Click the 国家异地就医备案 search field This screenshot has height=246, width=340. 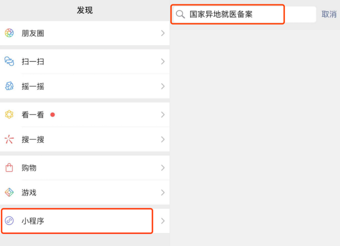[x=245, y=14]
